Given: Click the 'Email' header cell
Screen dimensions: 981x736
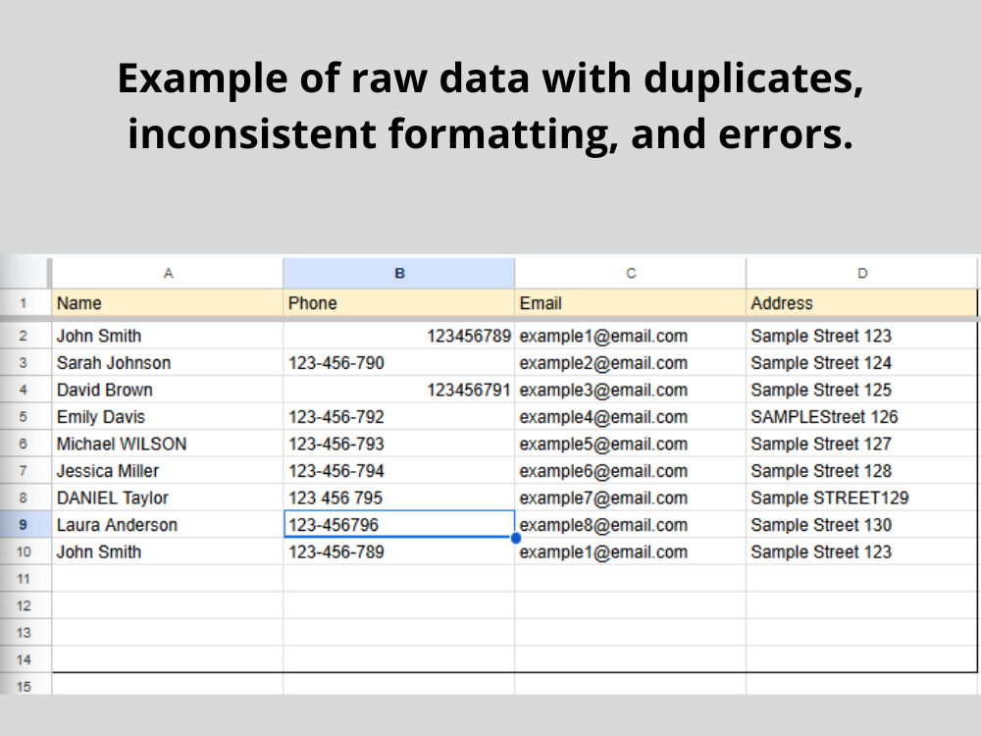Looking at the screenshot, I should pos(631,303).
